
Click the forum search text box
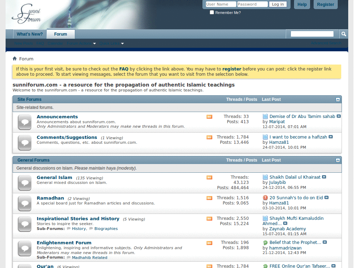(x=312, y=34)
